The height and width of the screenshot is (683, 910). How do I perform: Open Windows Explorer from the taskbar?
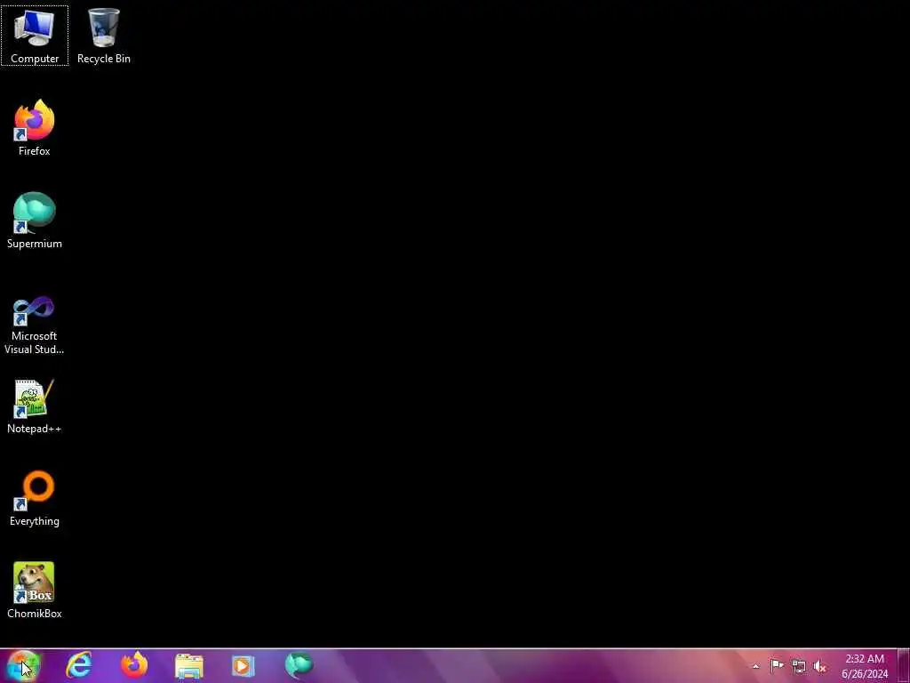189,666
